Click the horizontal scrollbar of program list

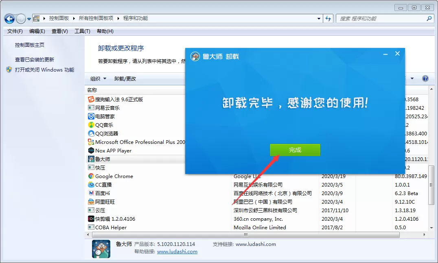[x=245, y=235]
